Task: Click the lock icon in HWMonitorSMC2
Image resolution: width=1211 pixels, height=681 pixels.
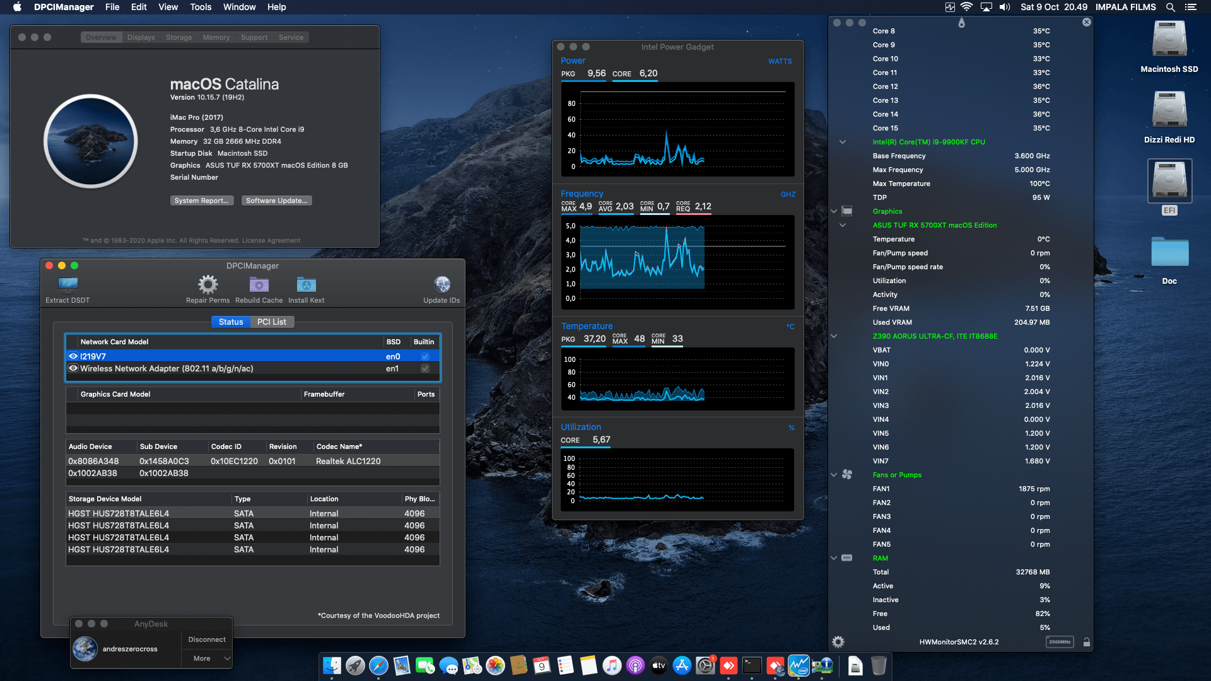Action: tap(1086, 642)
